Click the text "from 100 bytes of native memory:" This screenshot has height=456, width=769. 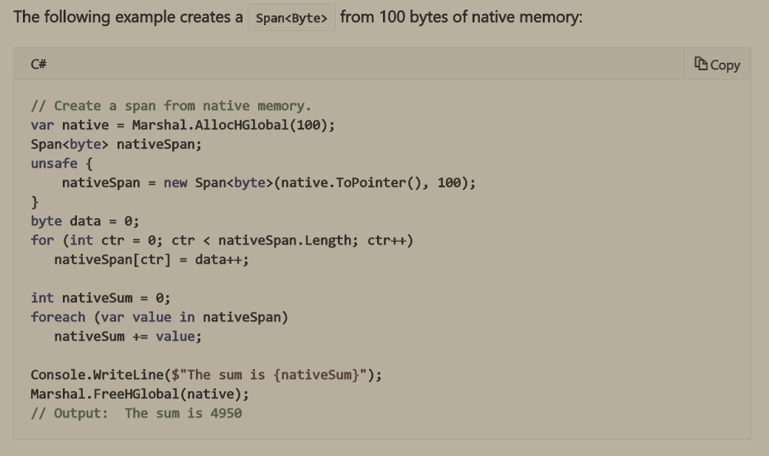click(461, 17)
